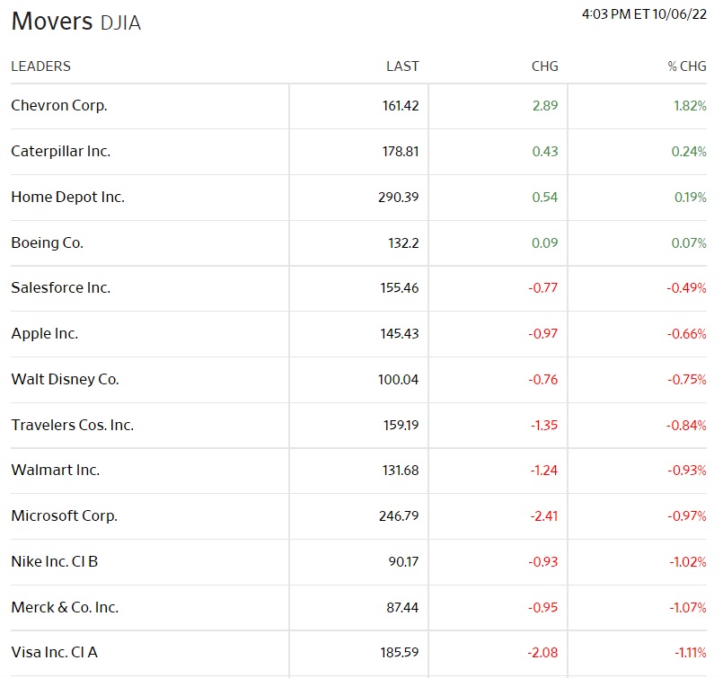This screenshot has height=678, width=723.
Task: Open the Salesforce Inc. link
Action: (x=61, y=287)
